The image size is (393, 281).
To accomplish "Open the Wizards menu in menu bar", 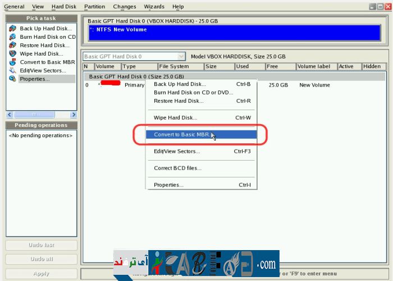I will tap(153, 7).
